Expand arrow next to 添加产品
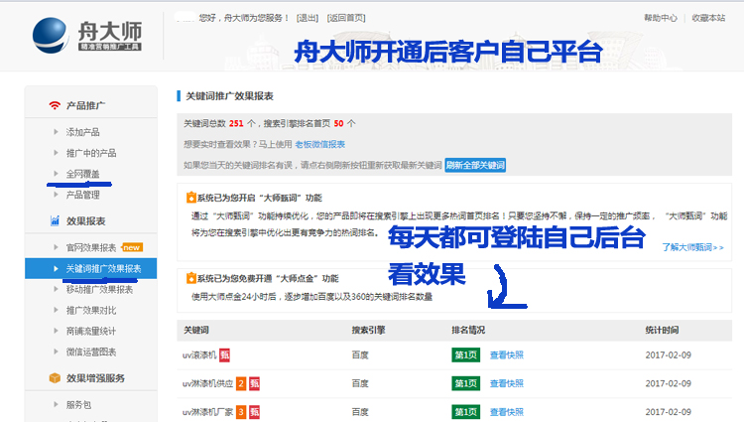 56,132
